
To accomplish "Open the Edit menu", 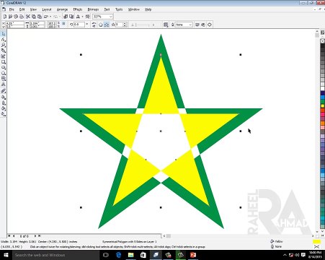I will pos(22,9).
